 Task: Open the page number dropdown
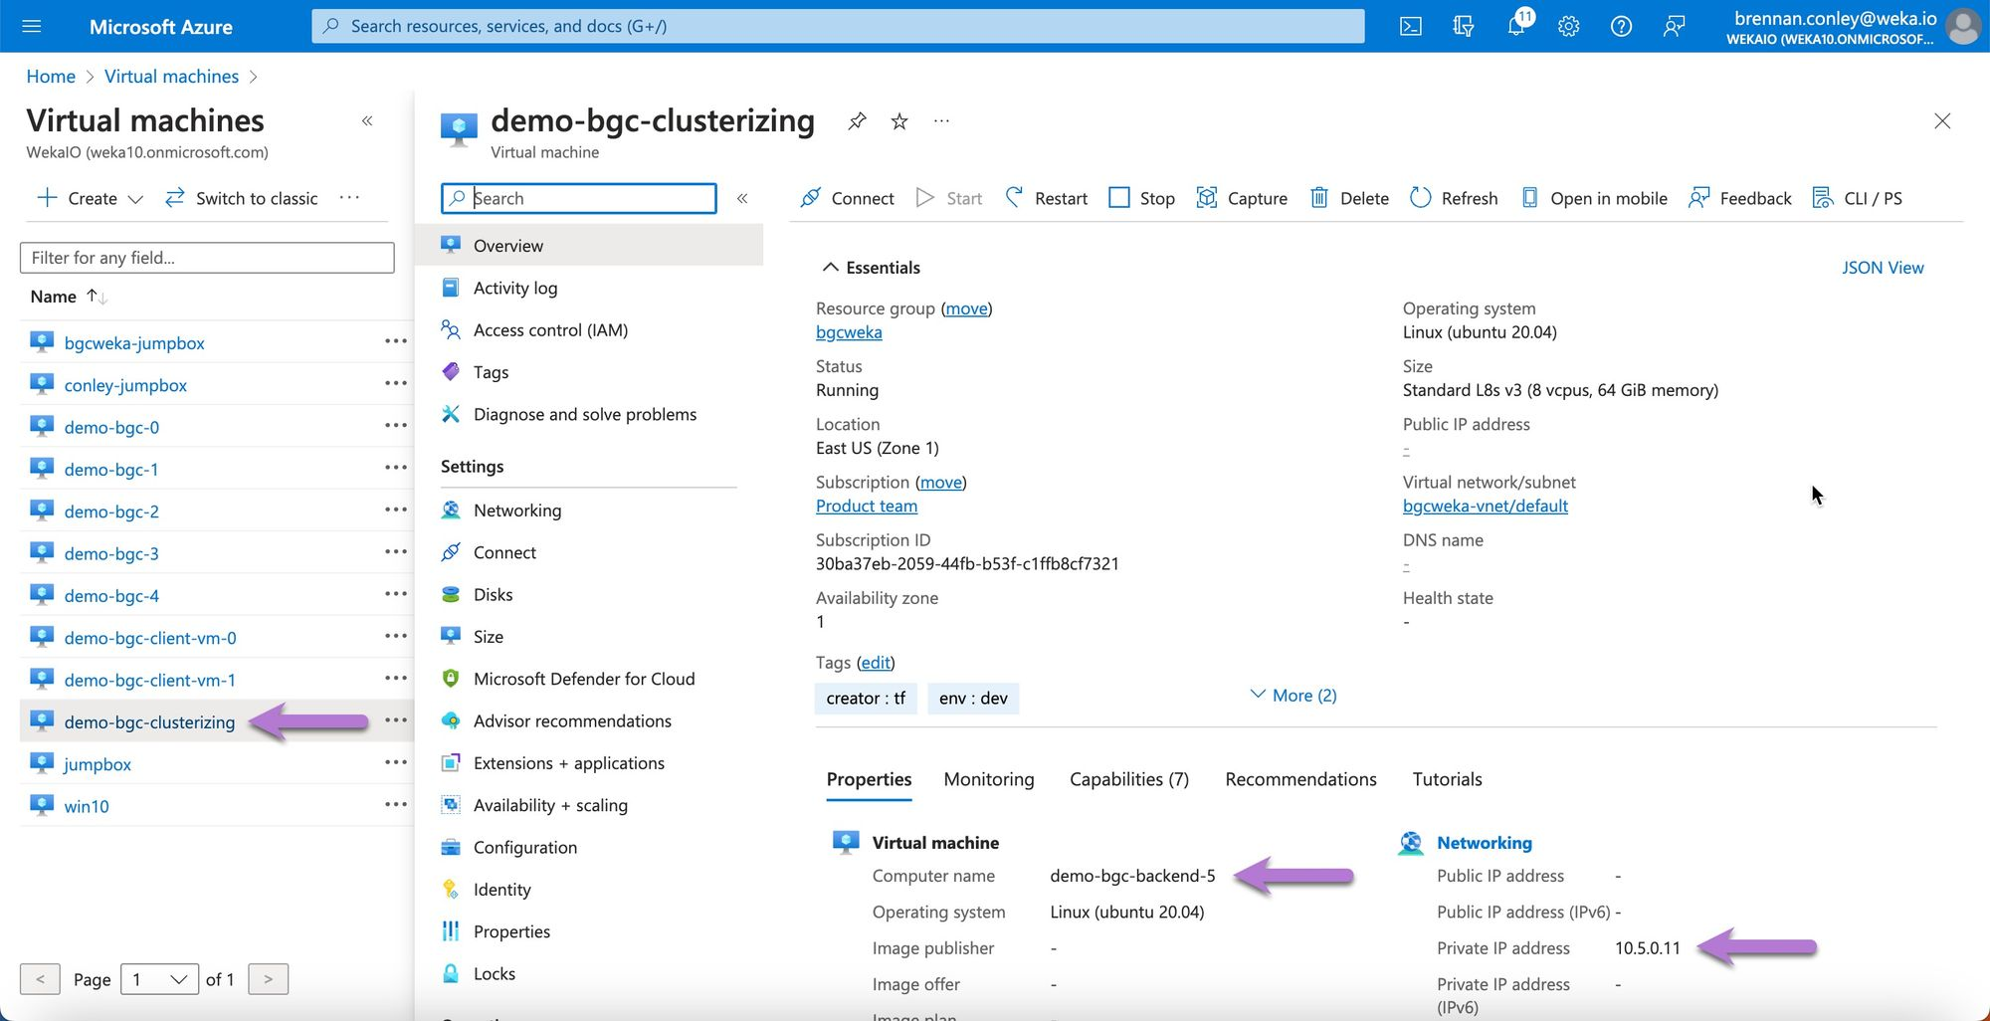click(x=159, y=979)
